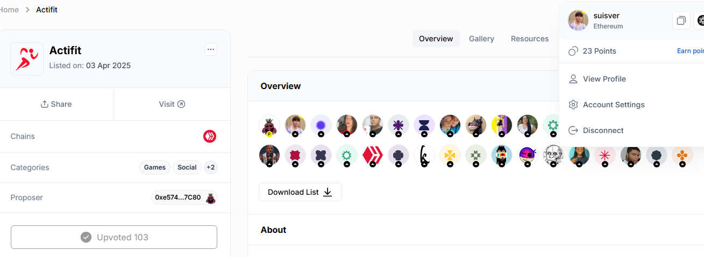Image resolution: width=704 pixels, height=257 pixels.
Task: Click the yellow four-petal avatar
Action: (x=450, y=155)
